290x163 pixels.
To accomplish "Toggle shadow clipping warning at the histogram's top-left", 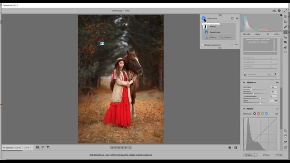I will [x=242, y=15].
